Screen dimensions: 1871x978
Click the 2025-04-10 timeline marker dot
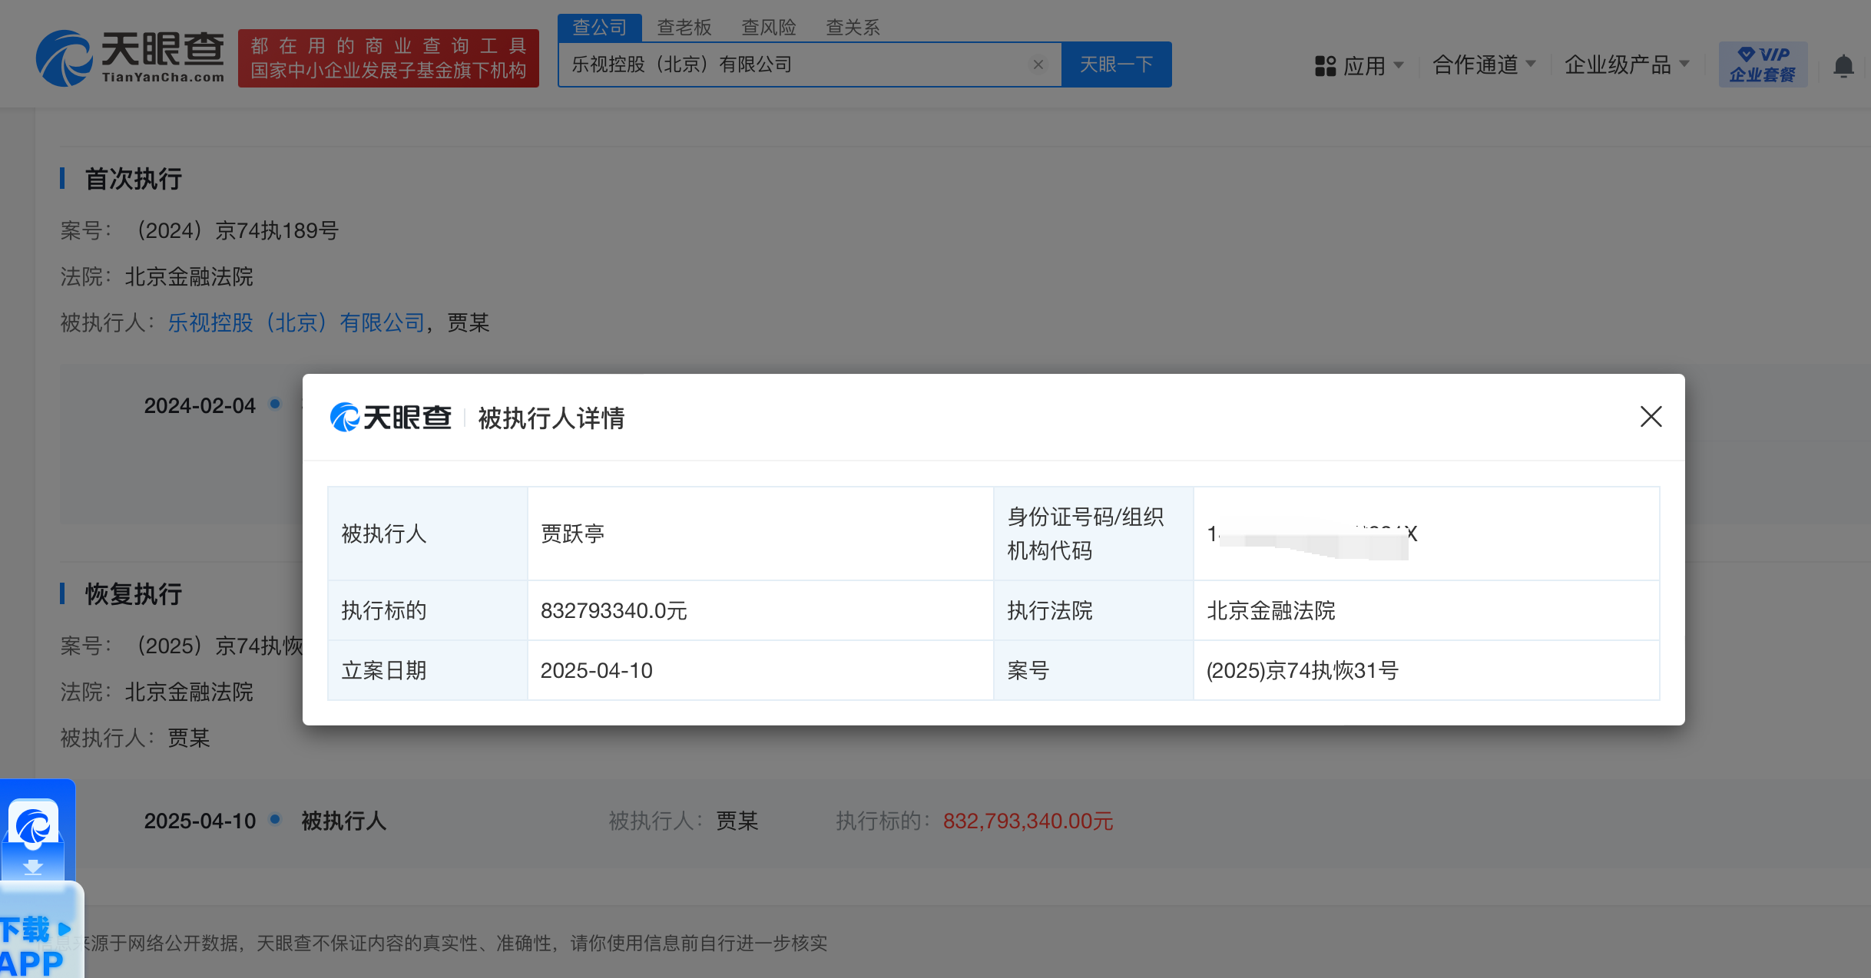(x=275, y=819)
